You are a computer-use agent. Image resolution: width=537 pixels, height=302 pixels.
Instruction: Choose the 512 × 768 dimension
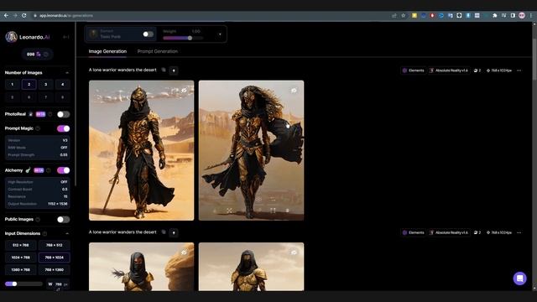[20, 245]
